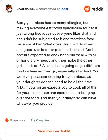The height and width of the screenshot is (140, 108).
Task: Click the word "NTA" in the comment
Action: (20, 87)
